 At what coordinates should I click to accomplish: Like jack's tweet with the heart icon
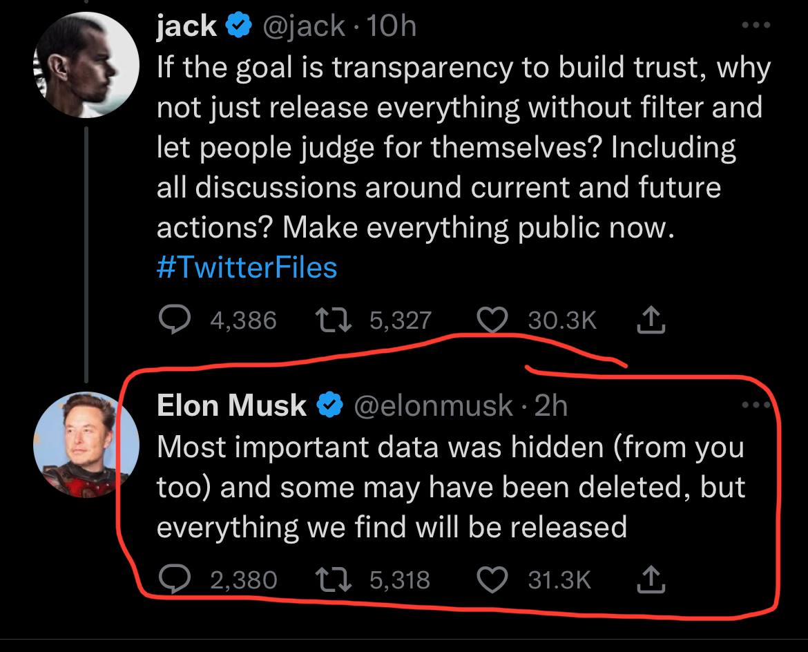click(x=492, y=319)
